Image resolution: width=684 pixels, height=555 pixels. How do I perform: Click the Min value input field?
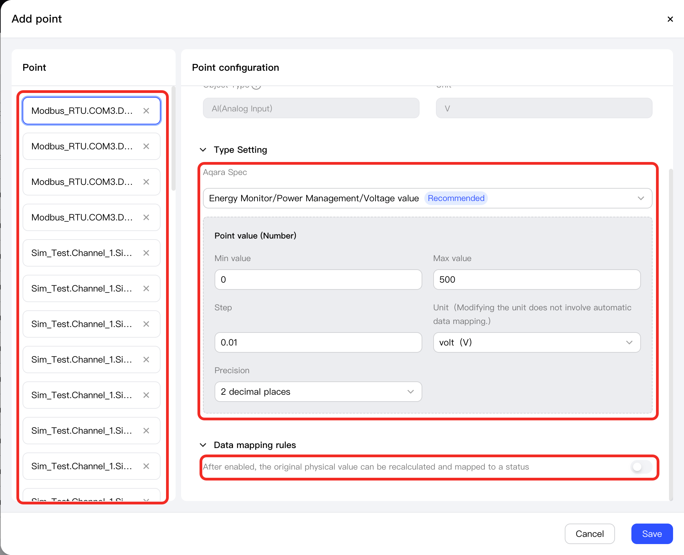(318, 280)
